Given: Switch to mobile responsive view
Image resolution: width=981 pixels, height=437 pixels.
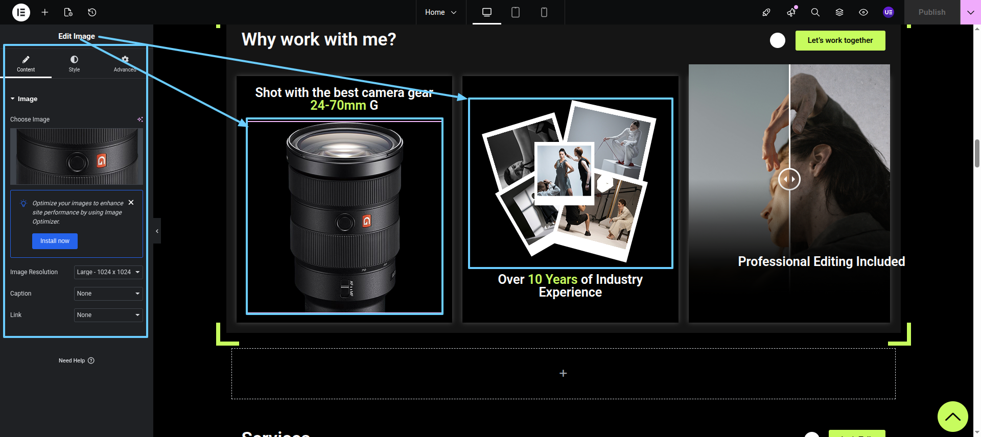Looking at the screenshot, I should click(544, 12).
